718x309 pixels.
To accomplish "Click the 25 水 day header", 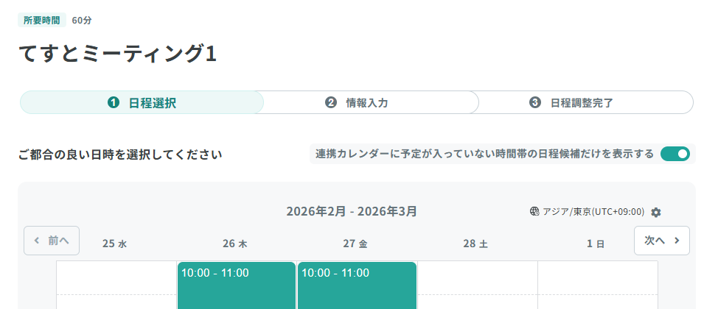I will 115,244.
